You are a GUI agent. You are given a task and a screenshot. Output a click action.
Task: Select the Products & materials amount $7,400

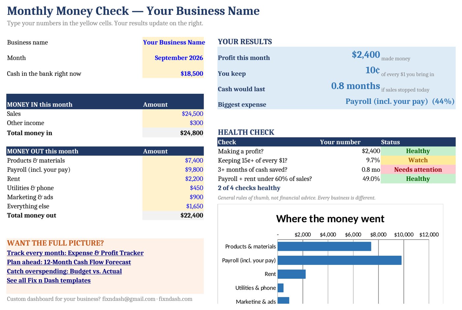pyautogui.click(x=173, y=160)
